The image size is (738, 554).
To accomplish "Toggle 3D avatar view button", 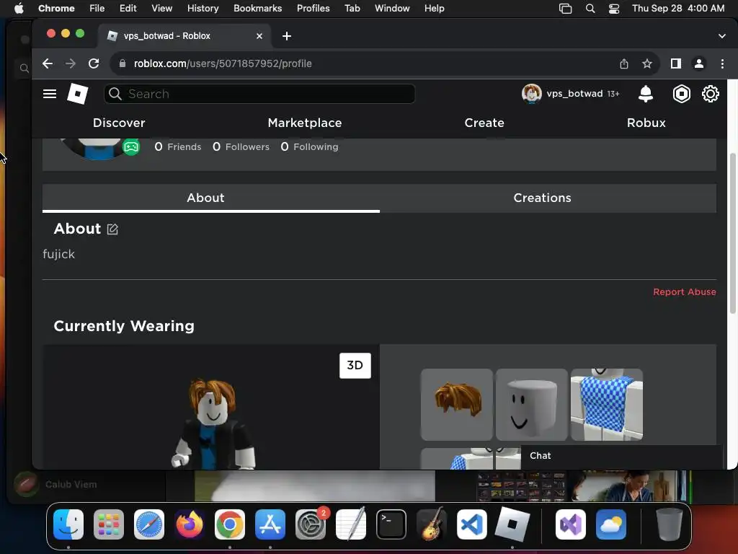I will (x=355, y=366).
